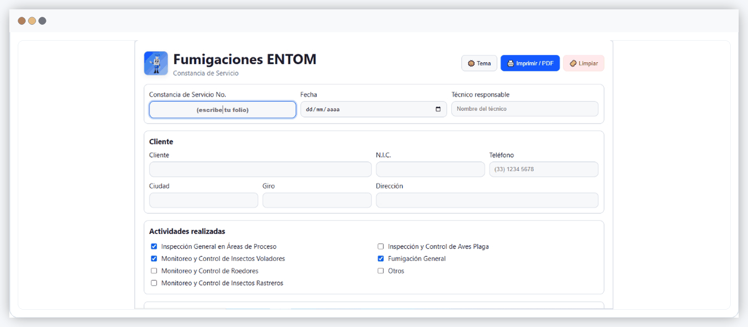Focus the Constancia de Servicio No. folio field

coord(223,110)
